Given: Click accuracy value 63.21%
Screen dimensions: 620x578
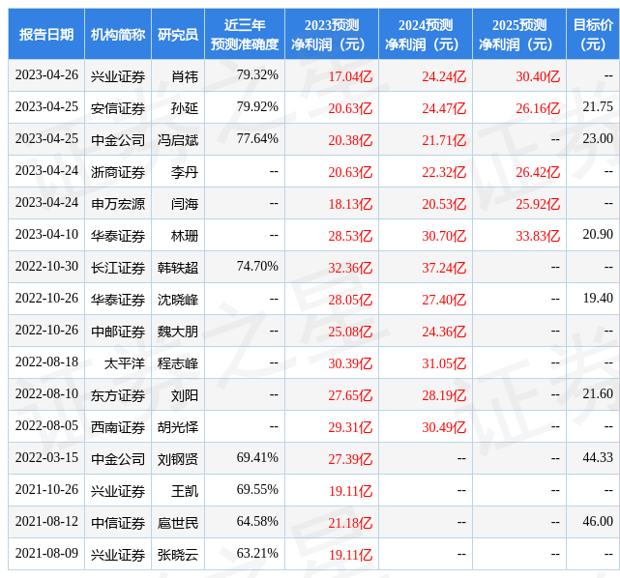Looking at the screenshot, I should point(257,554).
